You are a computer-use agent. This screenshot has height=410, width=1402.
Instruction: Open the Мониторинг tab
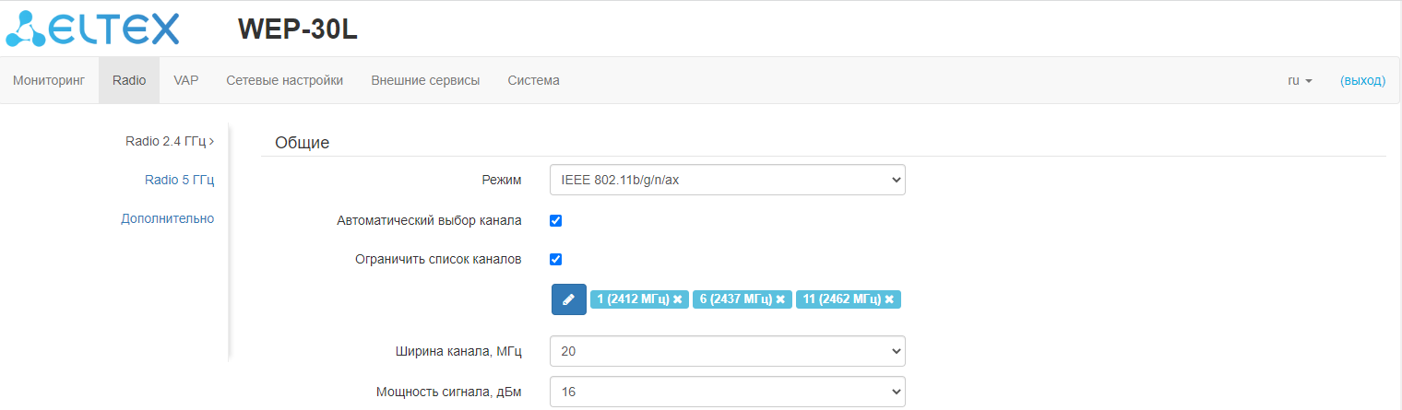49,80
